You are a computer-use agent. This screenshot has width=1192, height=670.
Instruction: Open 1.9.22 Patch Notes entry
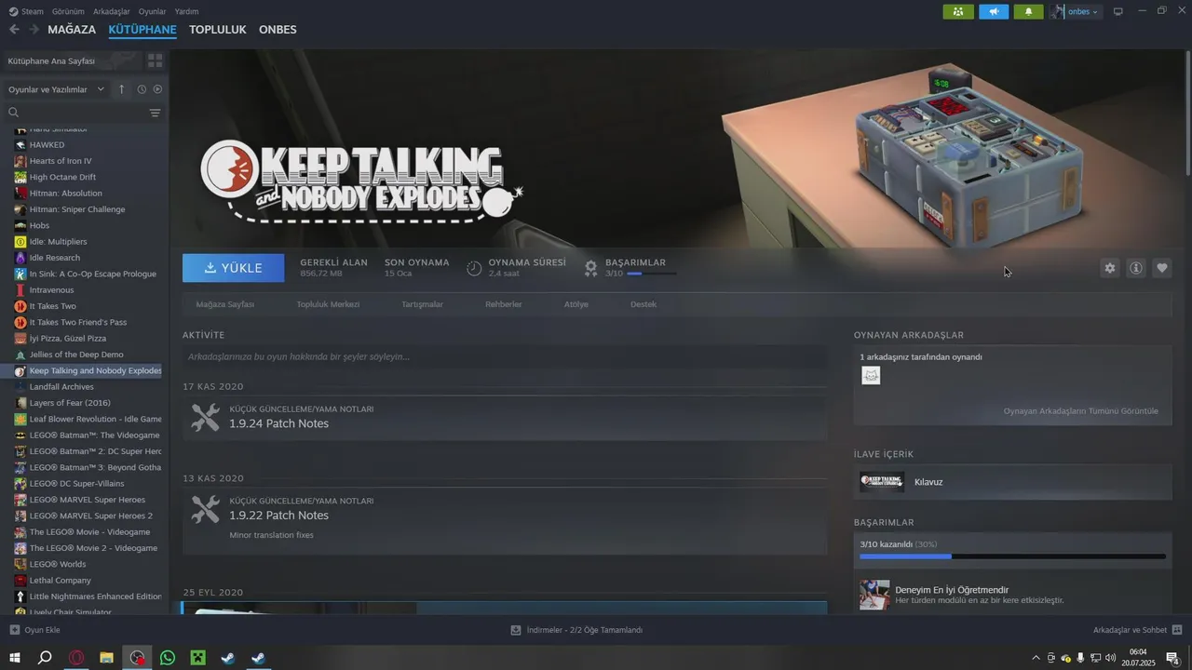505,521
